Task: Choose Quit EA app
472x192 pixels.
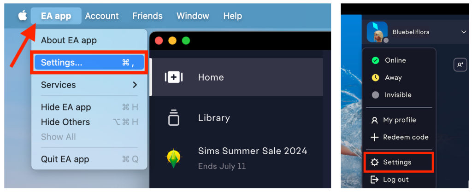Action: (x=89, y=159)
